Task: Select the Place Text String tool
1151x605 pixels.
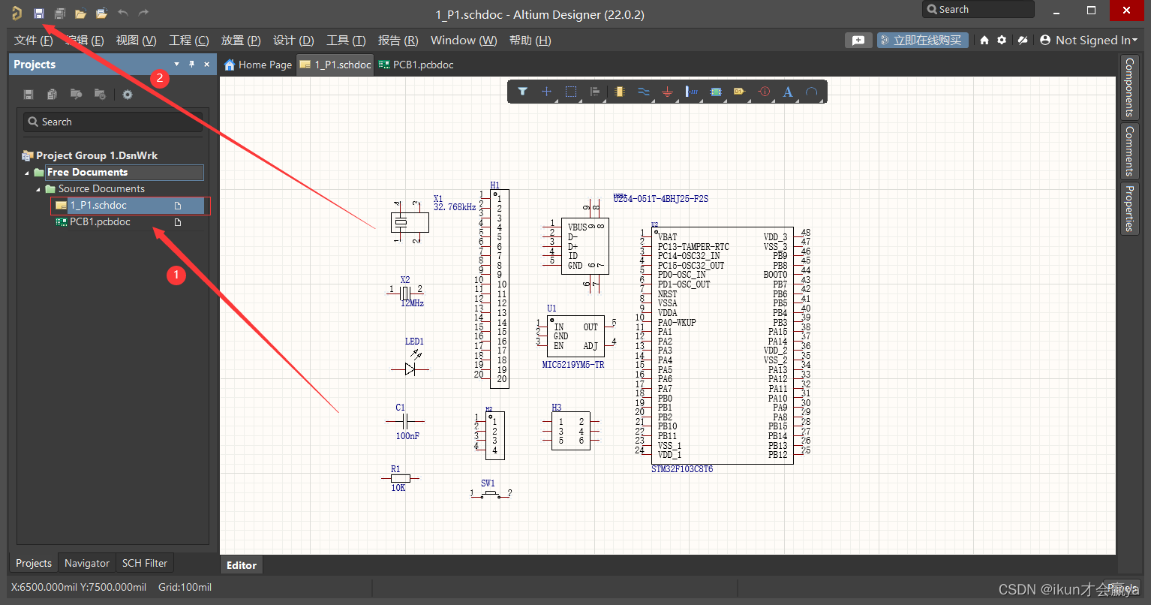Action: pyautogui.click(x=788, y=92)
